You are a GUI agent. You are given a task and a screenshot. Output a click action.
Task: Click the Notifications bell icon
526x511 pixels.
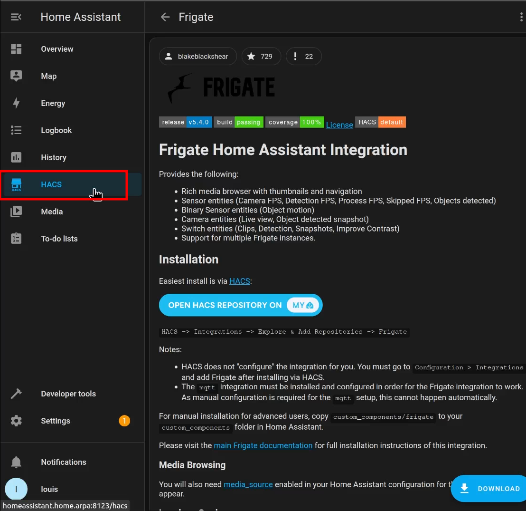point(16,463)
